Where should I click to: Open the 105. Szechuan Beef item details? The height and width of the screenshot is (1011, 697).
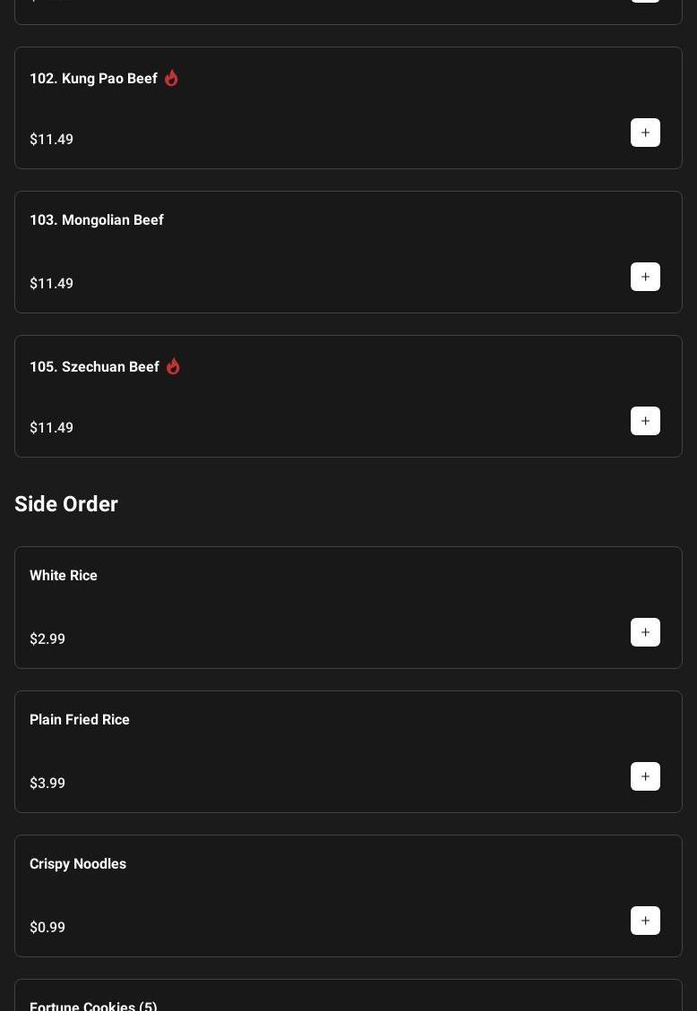point(94,367)
